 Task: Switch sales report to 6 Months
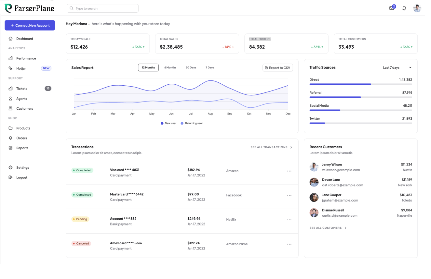point(170,67)
